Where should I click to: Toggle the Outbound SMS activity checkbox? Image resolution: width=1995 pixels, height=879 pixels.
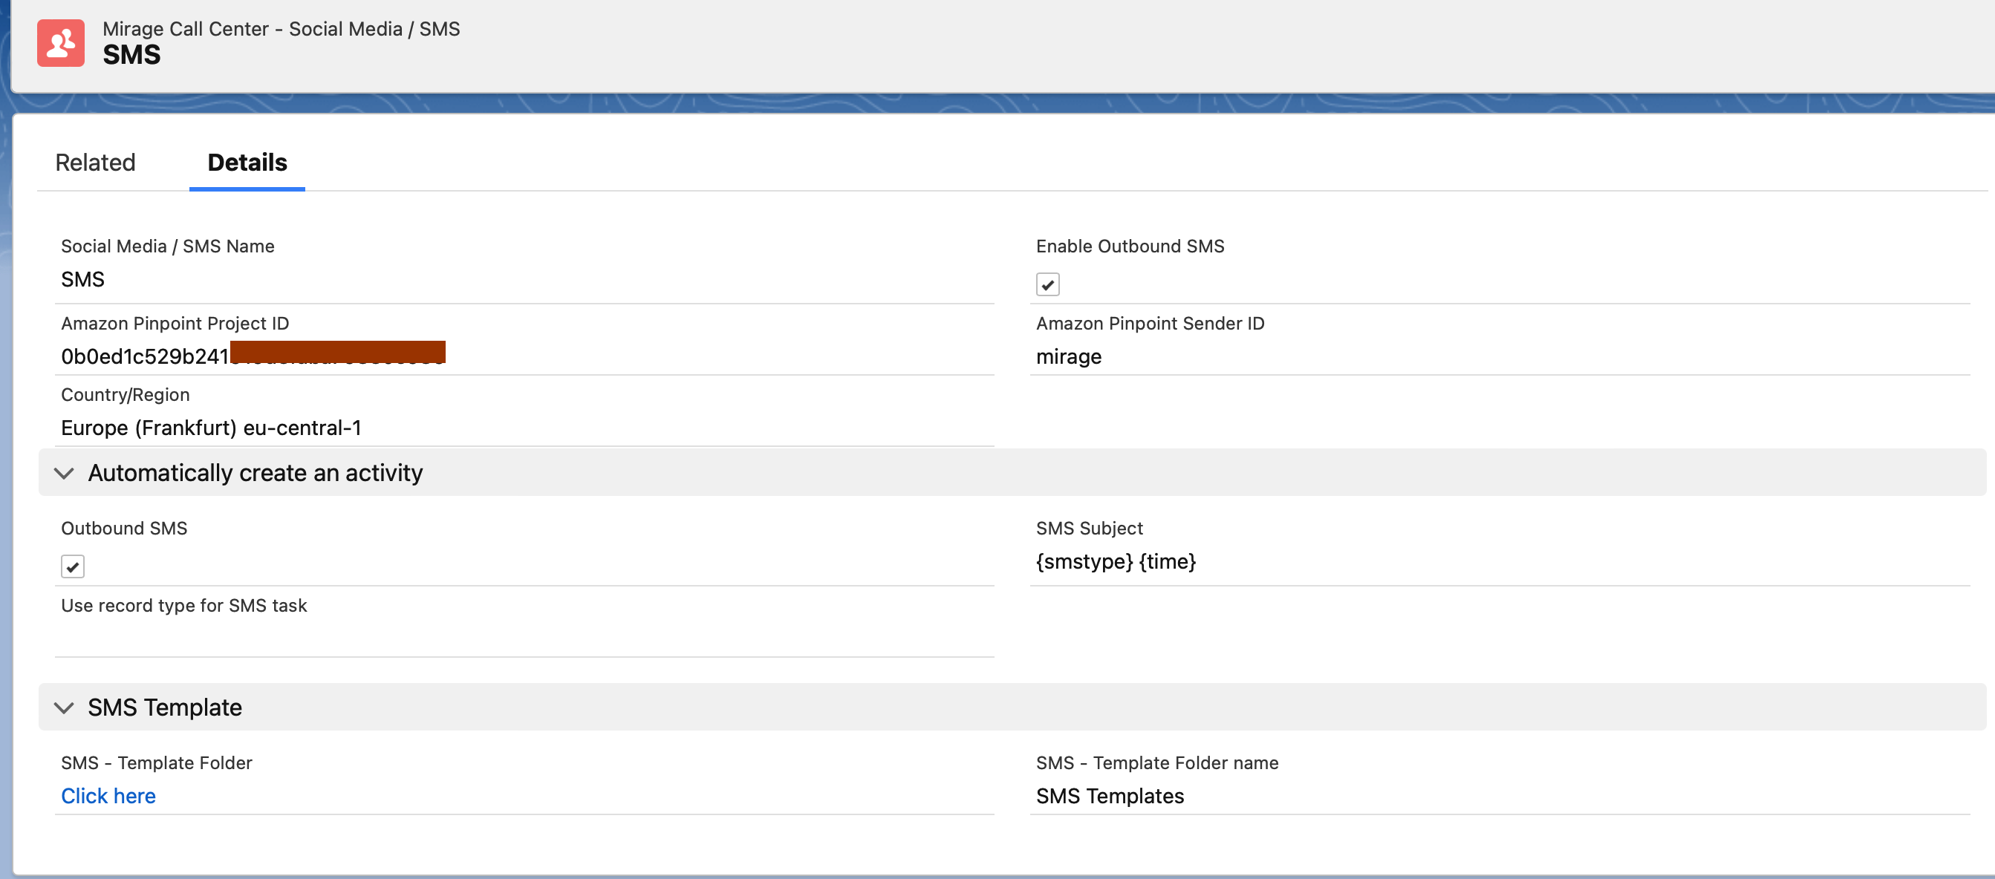coord(73,567)
